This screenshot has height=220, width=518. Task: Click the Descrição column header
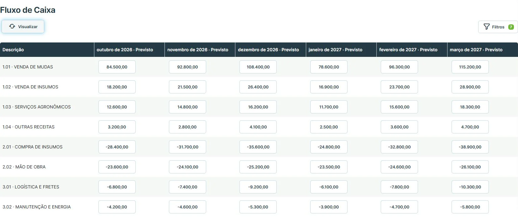(47, 50)
